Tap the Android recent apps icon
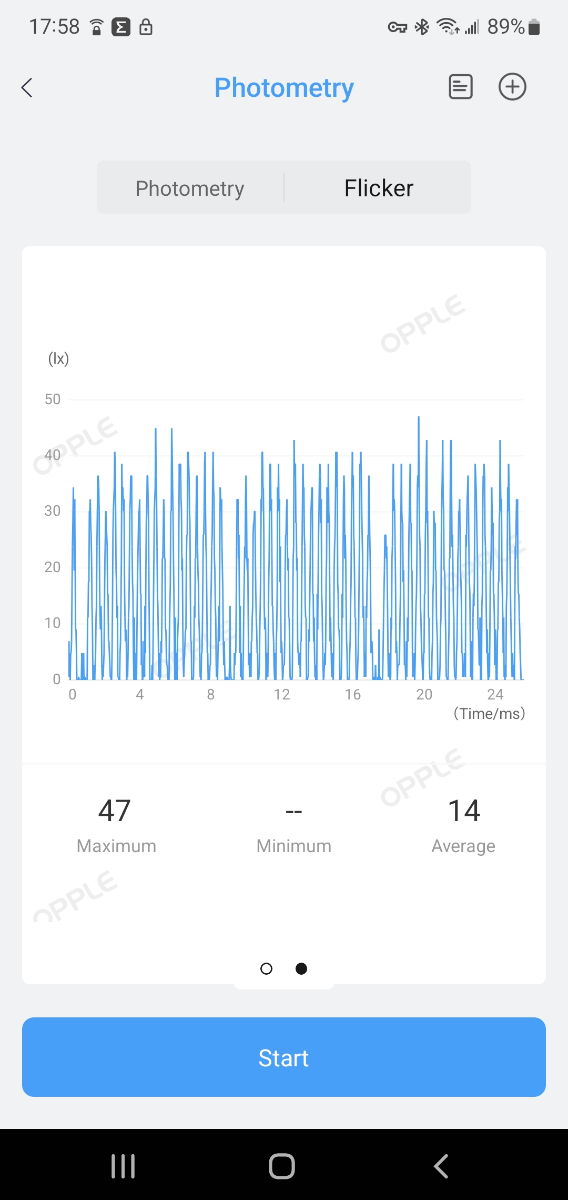The width and height of the screenshot is (568, 1200). [123, 1166]
